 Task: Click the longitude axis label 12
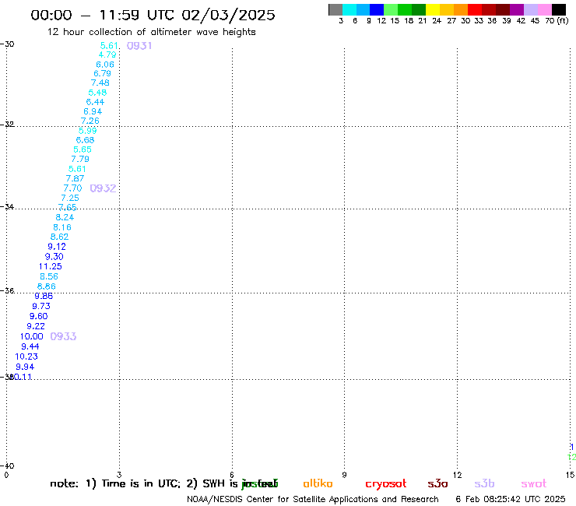[457, 475]
